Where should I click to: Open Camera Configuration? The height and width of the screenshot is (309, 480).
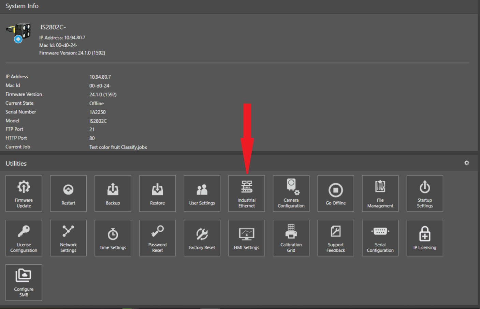pos(291,194)
